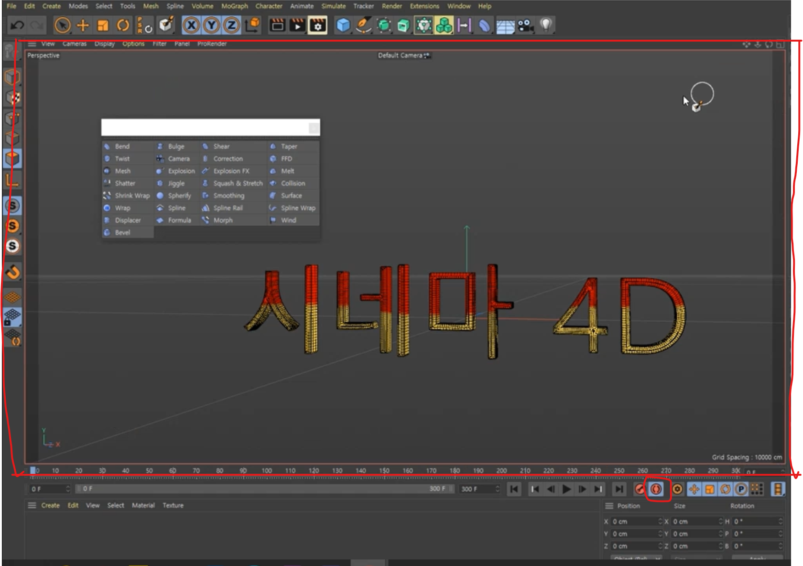803x566 pixels.
Task: Open Coordinates panel hamburger menu
Action: (609, 506)
